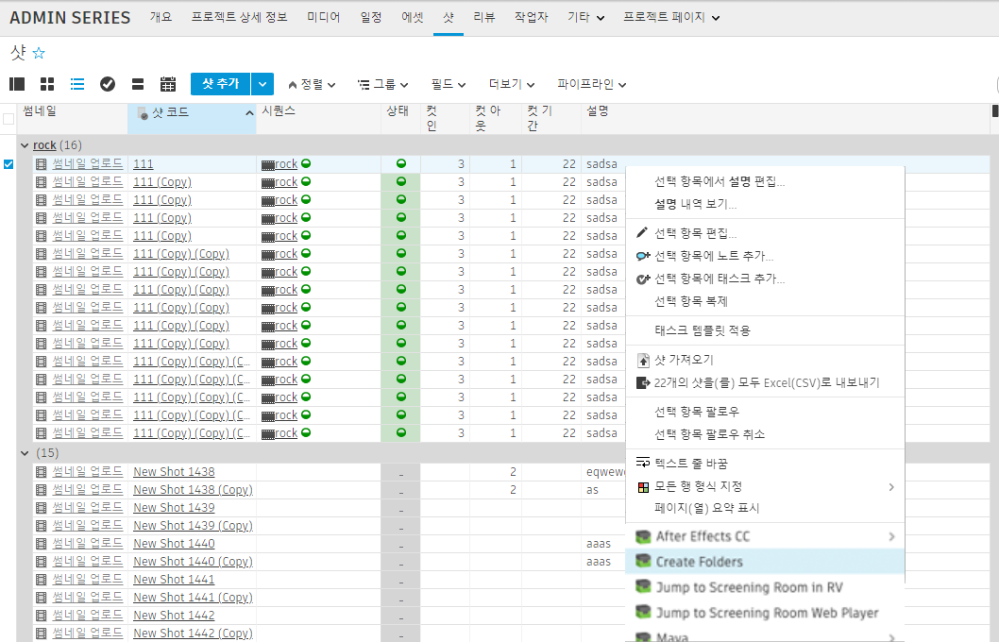Viewport: 999px width, 642px height.
Task: Open the shot link 111
Action: click(144, 164)
